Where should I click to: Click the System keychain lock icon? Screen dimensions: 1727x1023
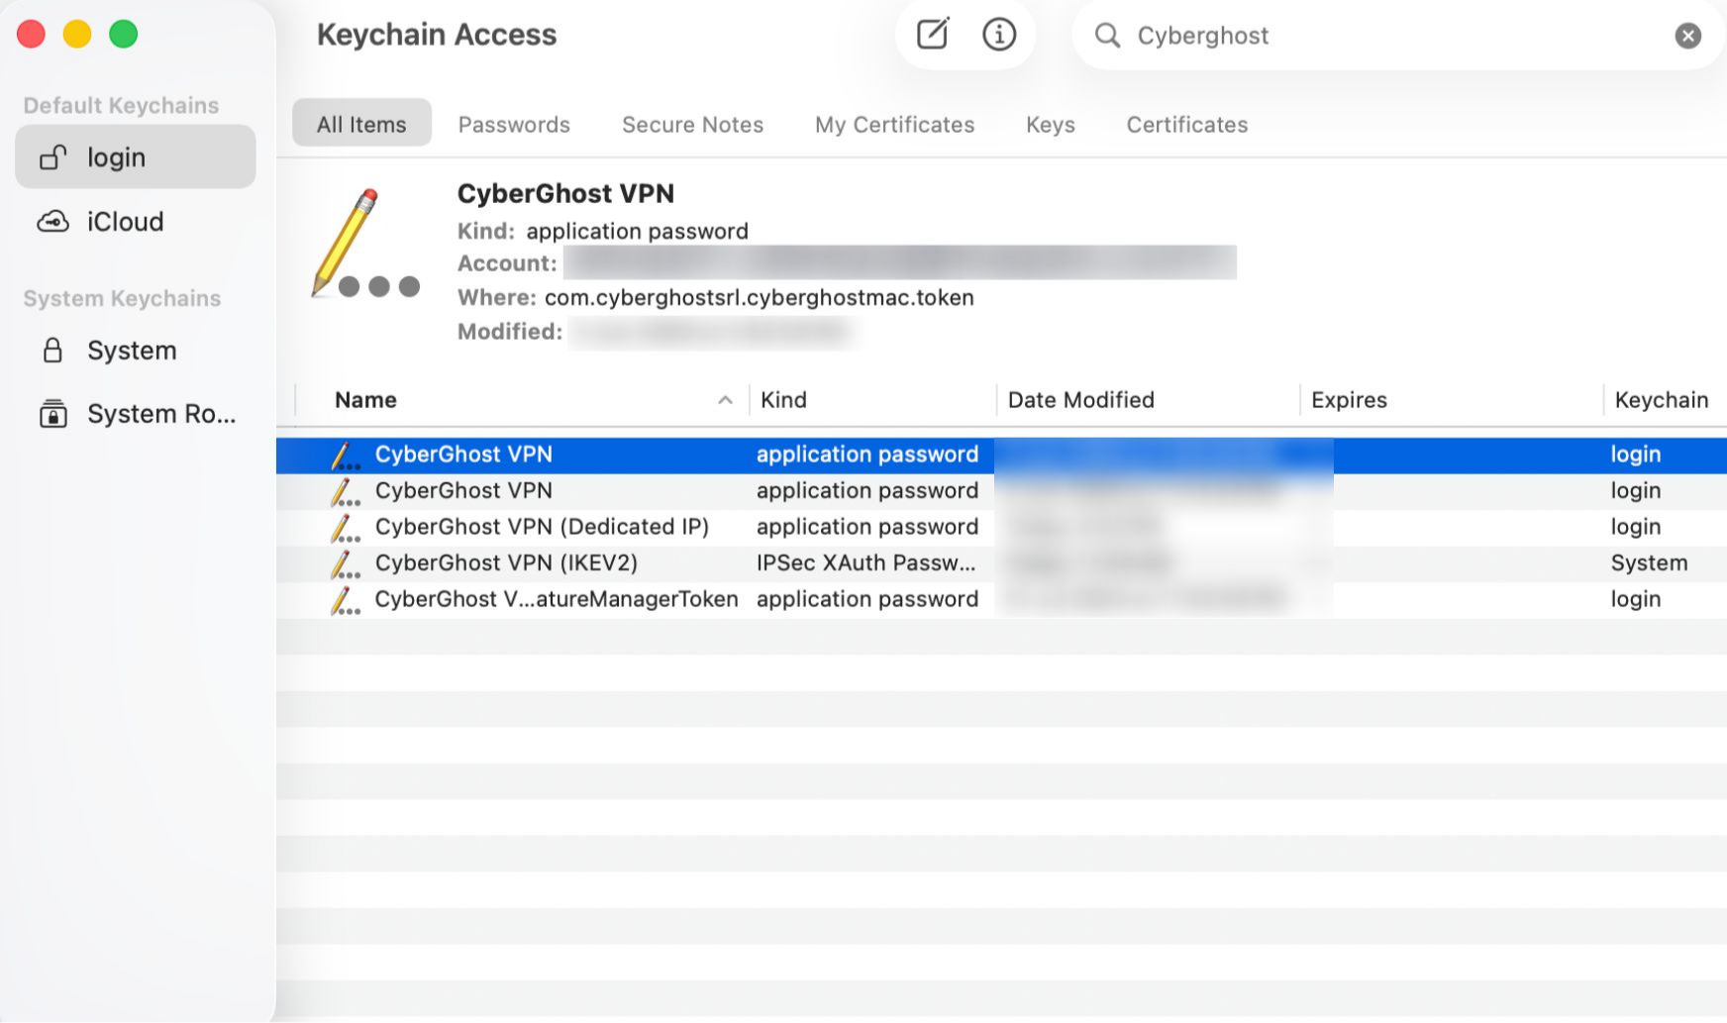(52, 351)
